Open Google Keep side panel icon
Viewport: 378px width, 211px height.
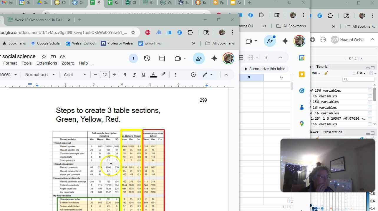coord(301,74)
